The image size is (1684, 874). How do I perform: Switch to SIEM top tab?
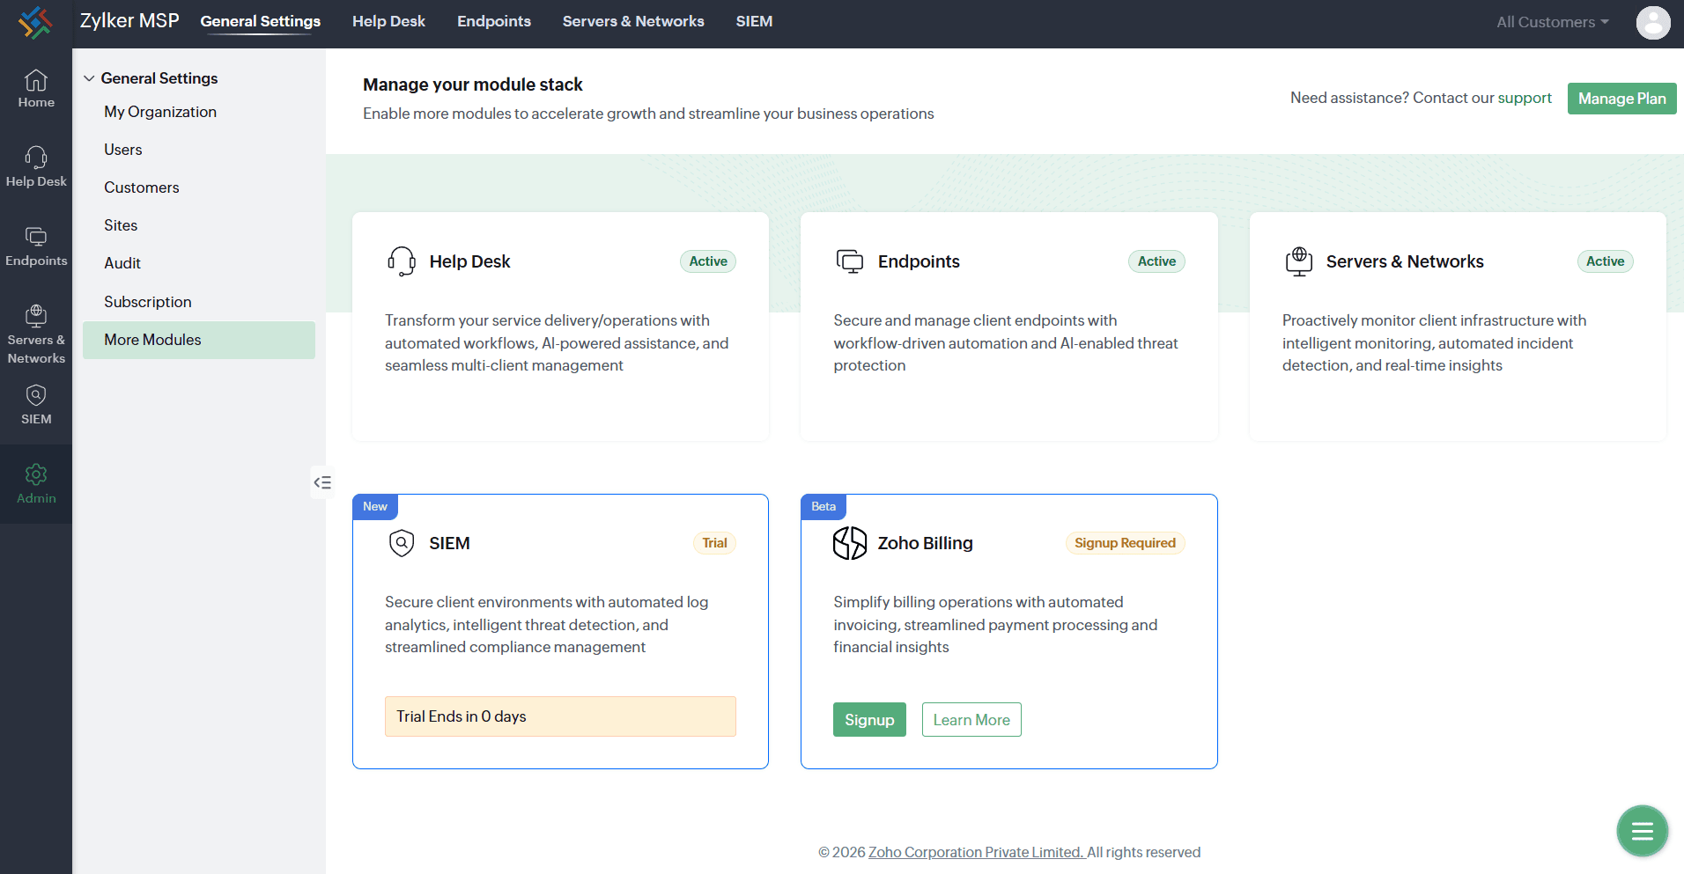755,21
